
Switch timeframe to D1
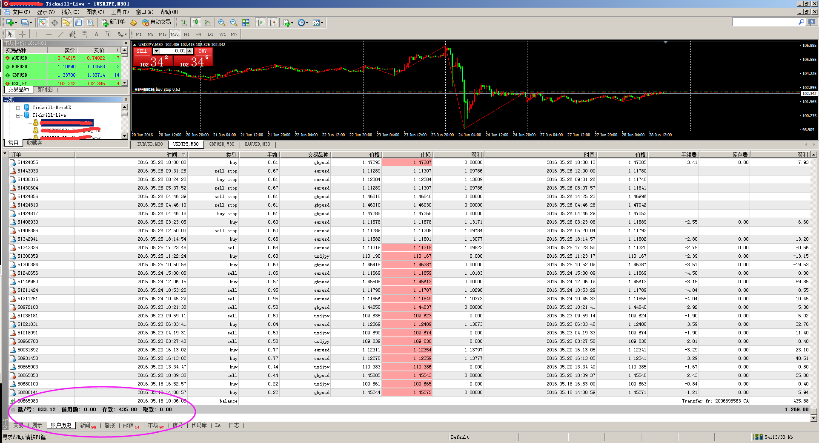(210, 34)
